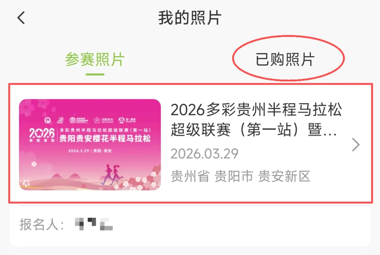Open the right chevron on the marathon entry
Image resolution: width=380 pixels, height=255 pixels.
pyautogui.click(x=355, y=145)
